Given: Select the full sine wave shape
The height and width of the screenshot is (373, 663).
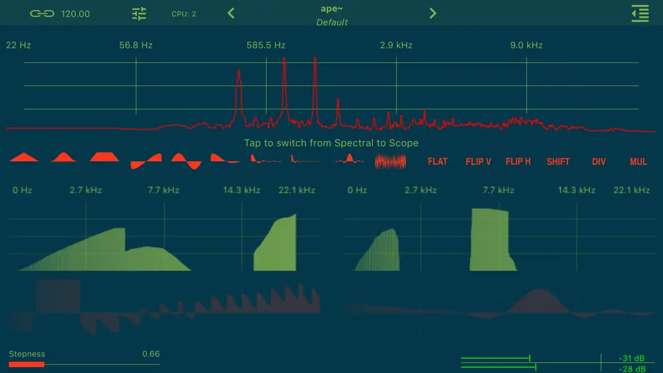Looking at the screenshot, I should [x=186, y=161].
